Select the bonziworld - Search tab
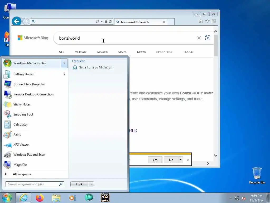Viewport: 270px width, 203px height. pos(140,22)
